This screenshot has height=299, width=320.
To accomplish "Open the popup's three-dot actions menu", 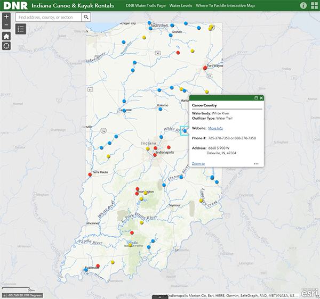I will [256, 164].
